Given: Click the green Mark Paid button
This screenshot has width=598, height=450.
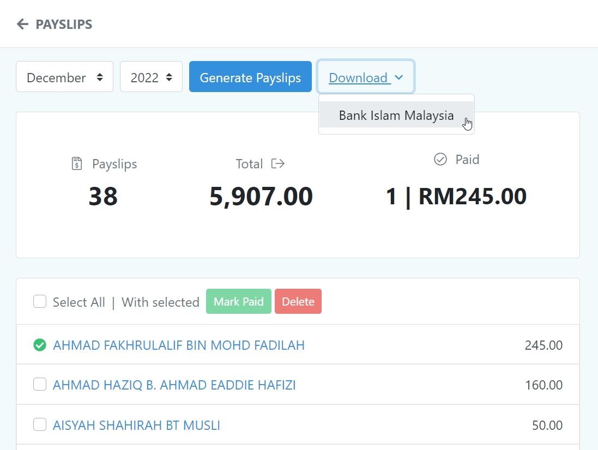Looking at the screenshot, I should point(238,301).
